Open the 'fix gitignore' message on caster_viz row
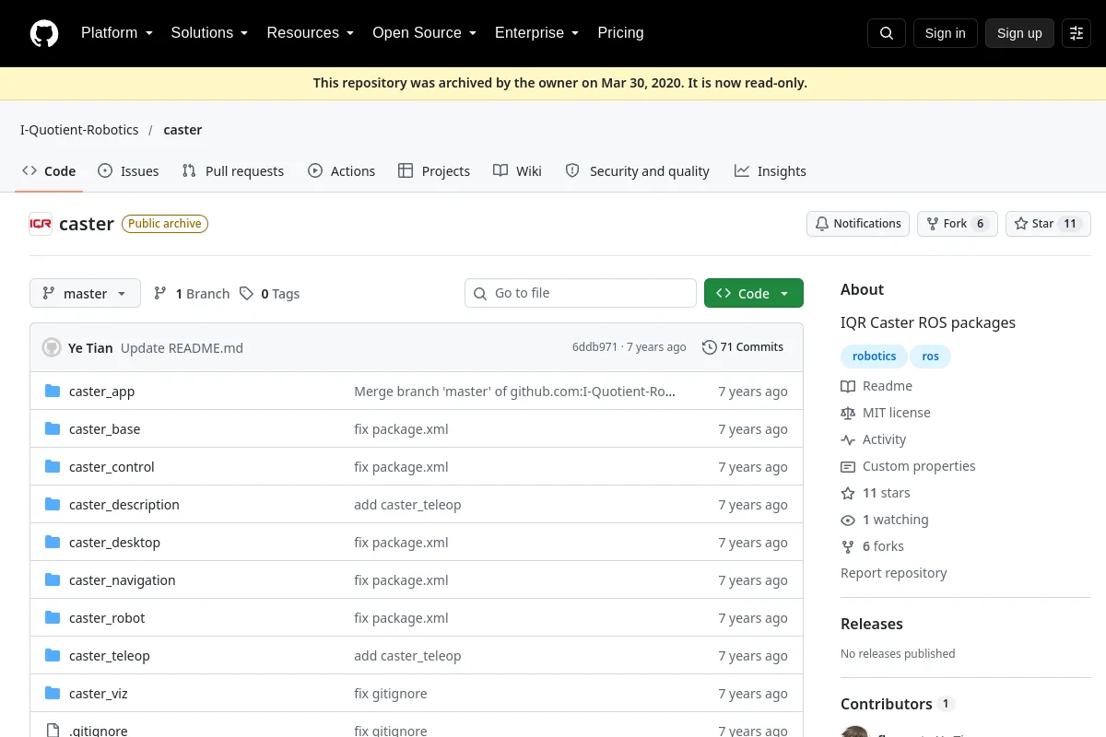Image resolution: width=1106 pixels, height=737 pixels. 391,694
